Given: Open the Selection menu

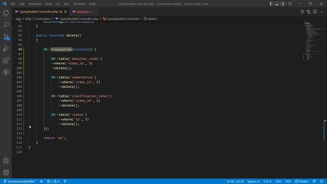Looking at the screenshot, I should click(x=35, y=4).
